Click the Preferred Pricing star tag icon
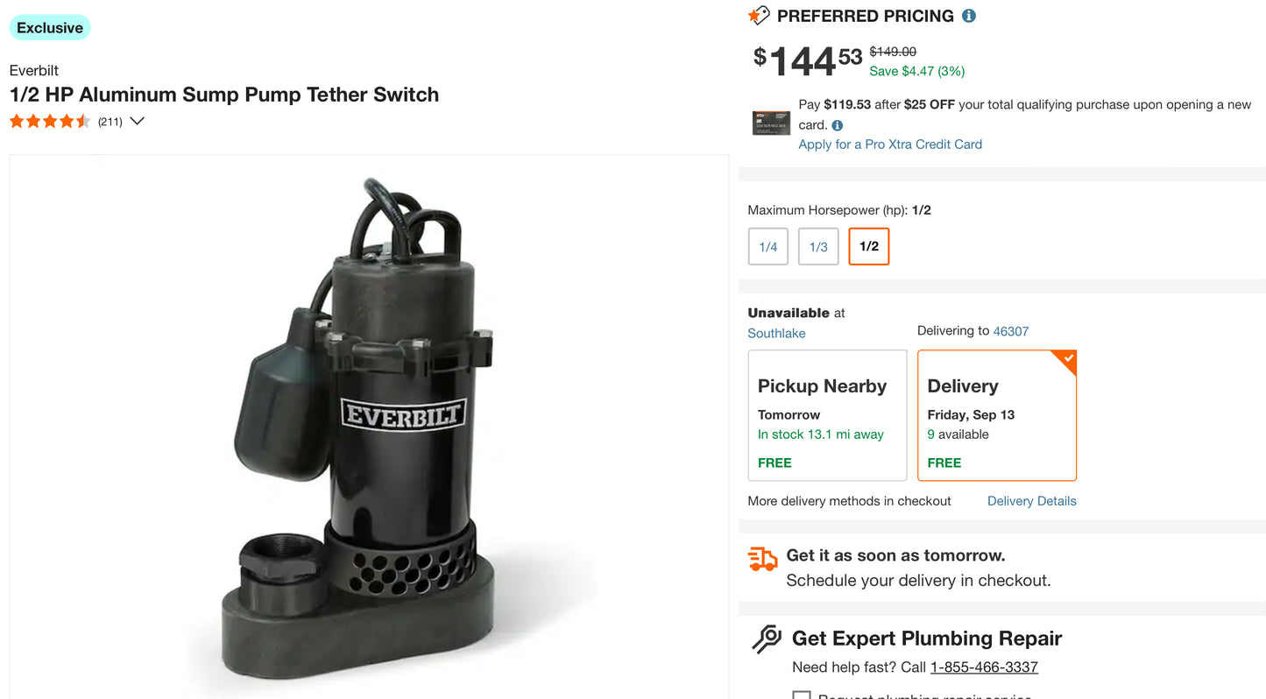 (759, 16)
